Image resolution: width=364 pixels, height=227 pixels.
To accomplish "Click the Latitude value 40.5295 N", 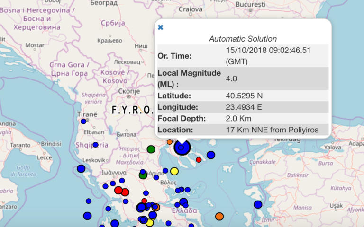I will (x=244, y=96).
